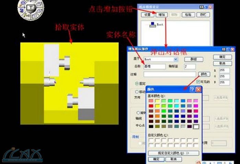Click 取消 in the color dialog
The height and width of the screenshot is (164, 240).
(174, 159)
